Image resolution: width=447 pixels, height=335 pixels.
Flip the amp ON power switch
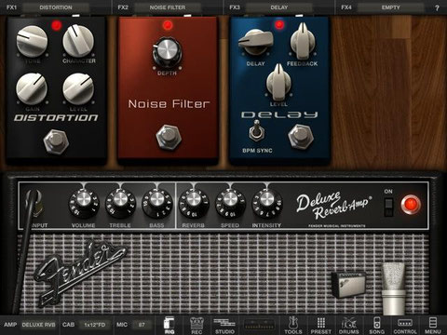(388, 207)
